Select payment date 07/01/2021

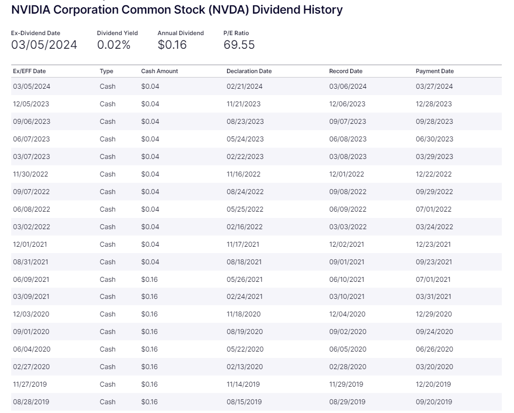[x=433, y=279]
